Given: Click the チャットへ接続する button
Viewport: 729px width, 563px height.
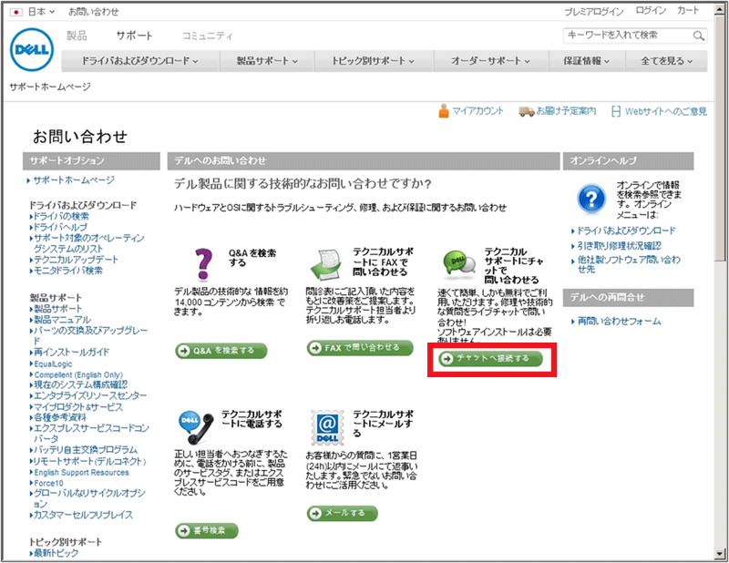Looking at the screenshot, I should point(490,358).
